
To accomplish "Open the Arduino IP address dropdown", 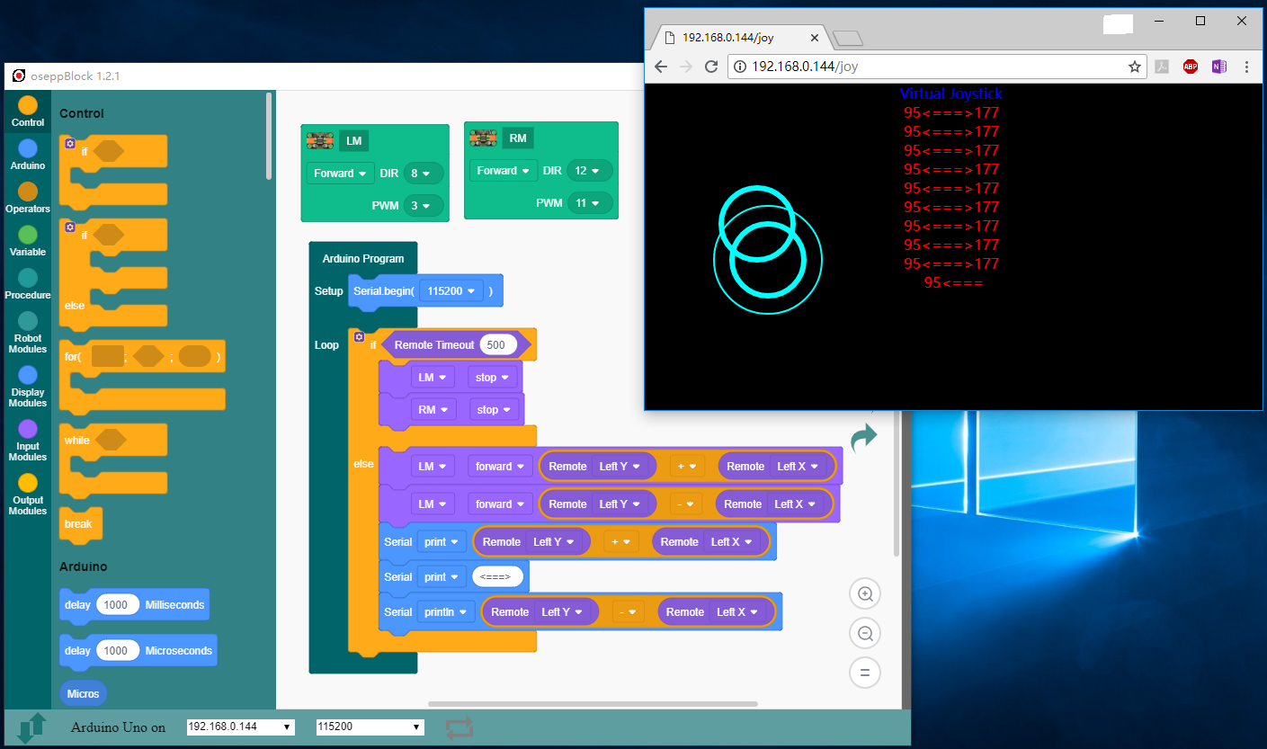I will pos(240,727).
